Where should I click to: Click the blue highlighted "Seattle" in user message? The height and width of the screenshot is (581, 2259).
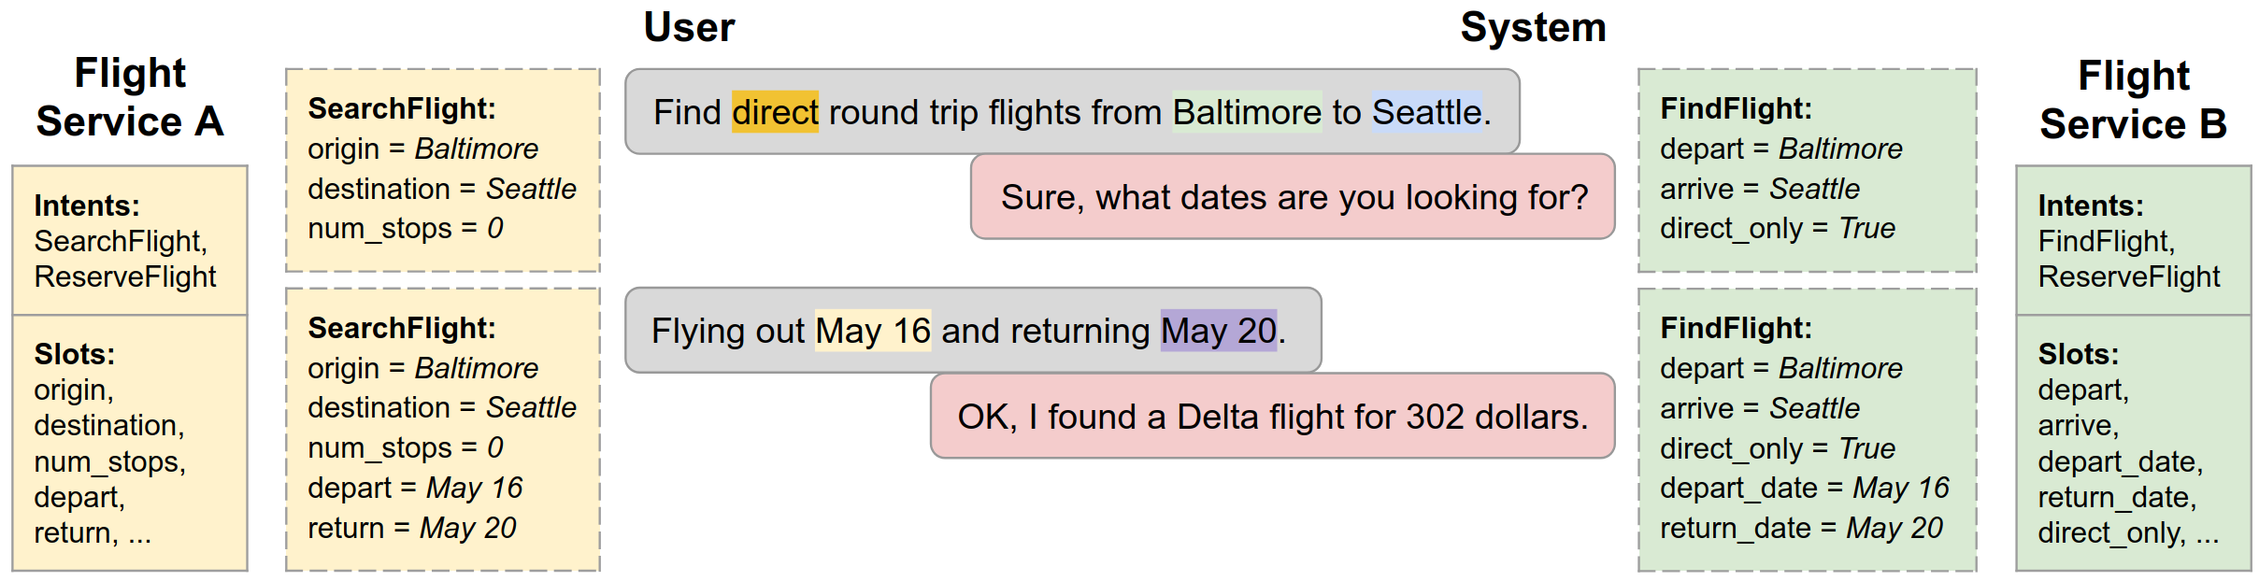pyautogui.click(x=1426, y=112)
